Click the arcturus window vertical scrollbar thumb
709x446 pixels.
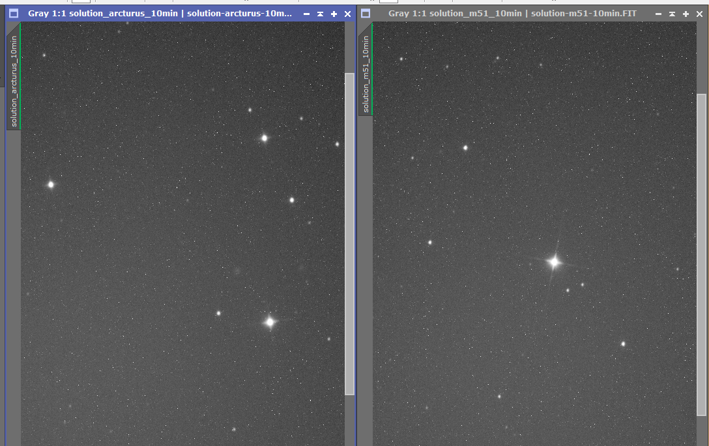tap(349, 233)
